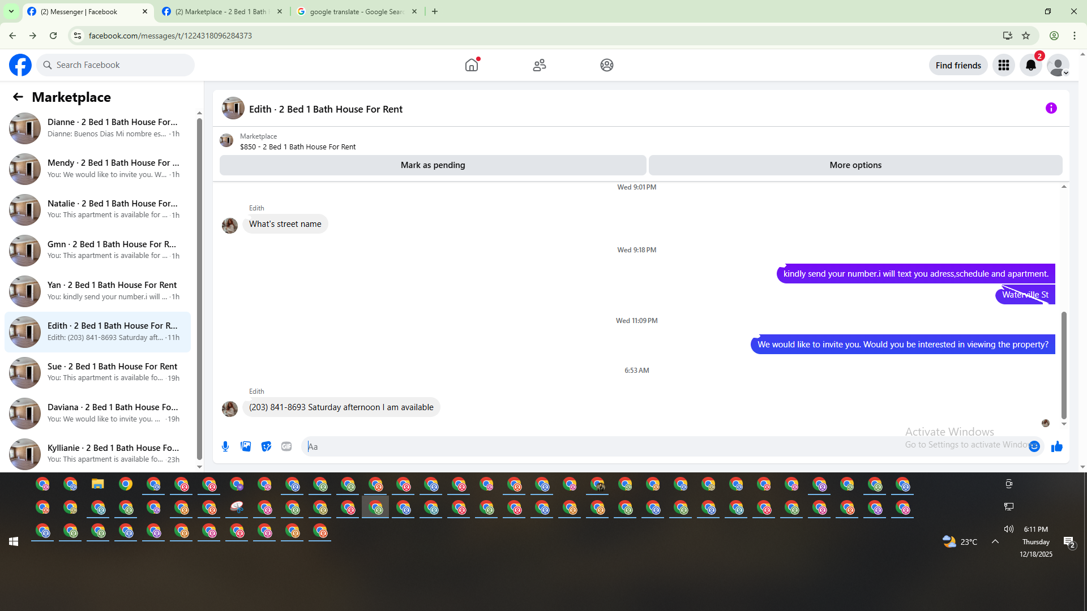Close the google translate tab
Viewport: 1087px width, 611px height.
point(414,11)
